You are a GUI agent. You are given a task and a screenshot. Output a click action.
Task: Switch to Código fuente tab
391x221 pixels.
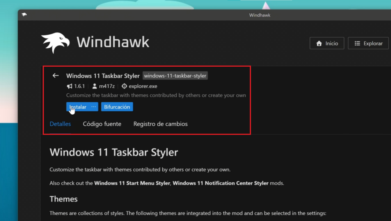point(102,124)
